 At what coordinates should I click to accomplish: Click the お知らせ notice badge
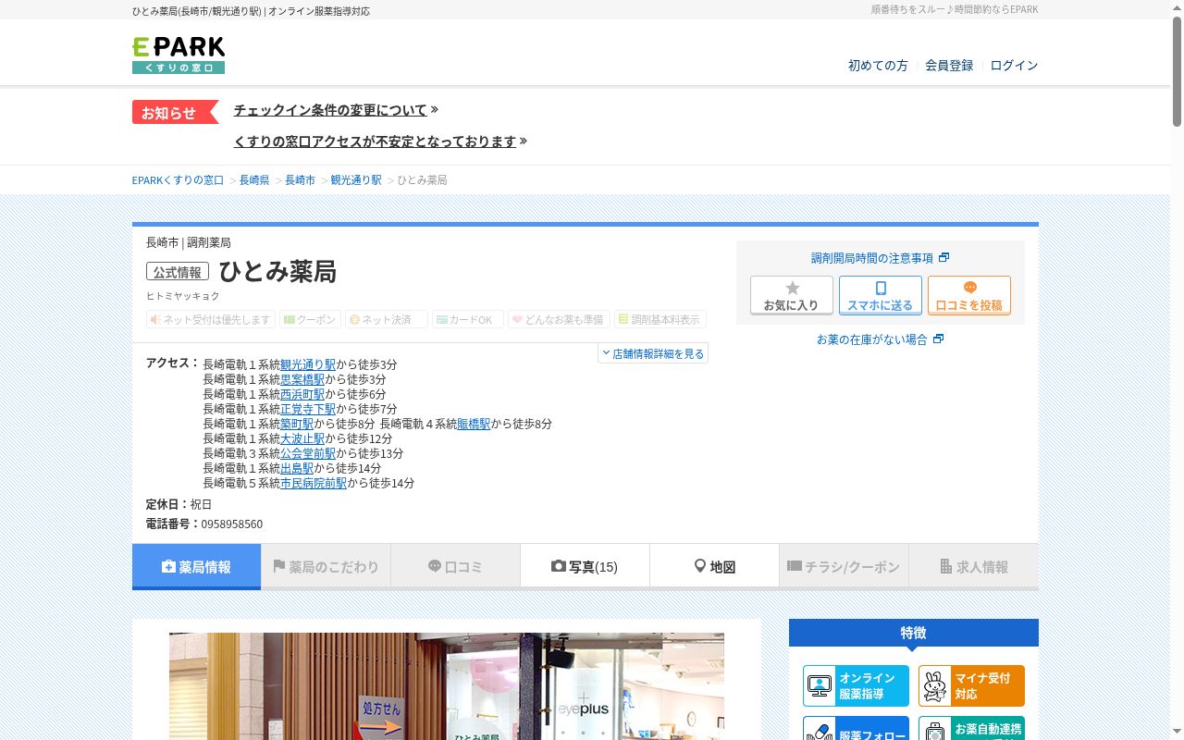[x=175, y=112]
